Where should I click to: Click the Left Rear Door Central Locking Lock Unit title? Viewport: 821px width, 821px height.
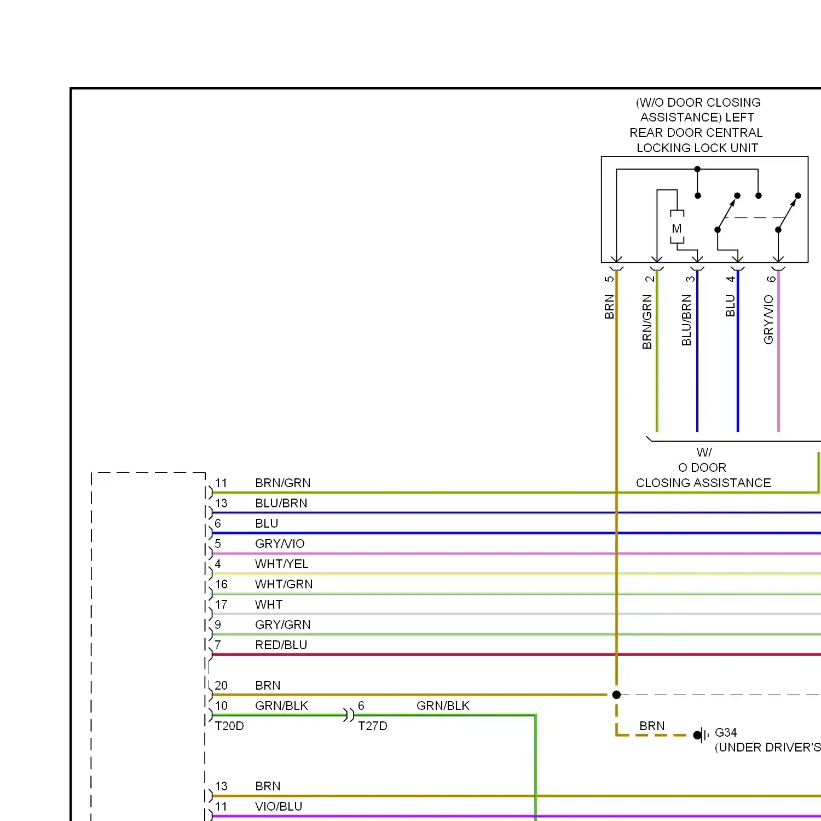pyautogui.click(x=696, y=125)
